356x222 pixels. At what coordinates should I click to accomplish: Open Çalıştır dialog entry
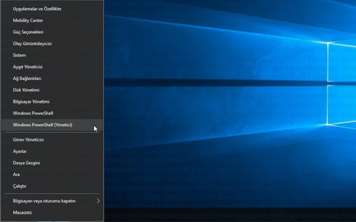click(x=52, y=186)
